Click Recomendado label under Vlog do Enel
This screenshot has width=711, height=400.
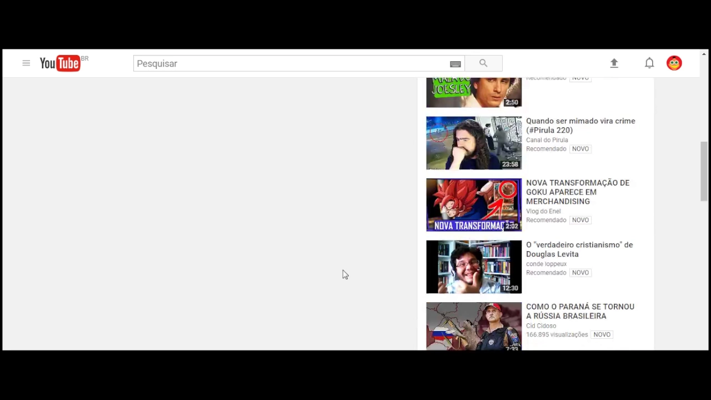546,220
